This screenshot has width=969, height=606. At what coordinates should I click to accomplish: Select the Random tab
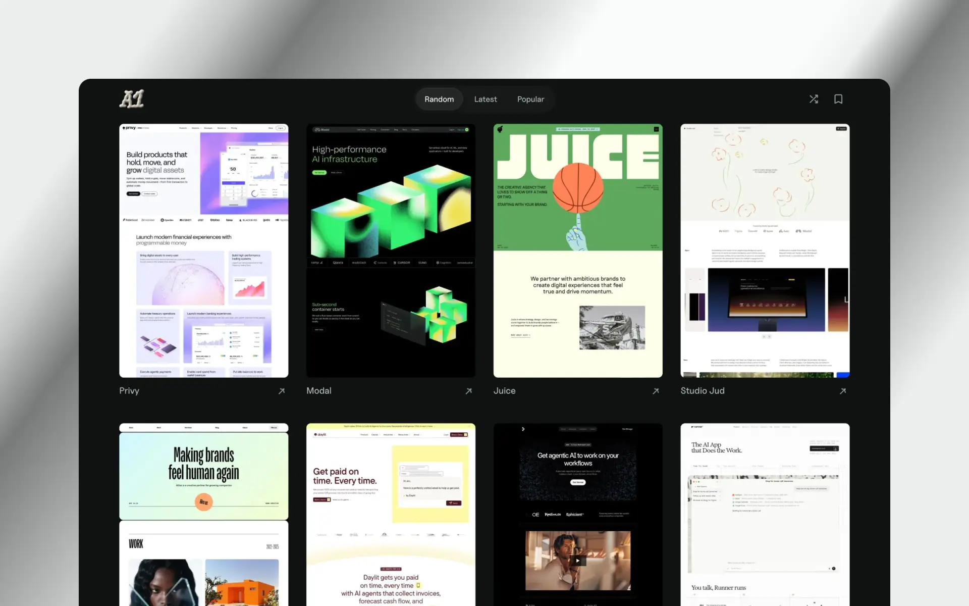[x=439, y=99]
